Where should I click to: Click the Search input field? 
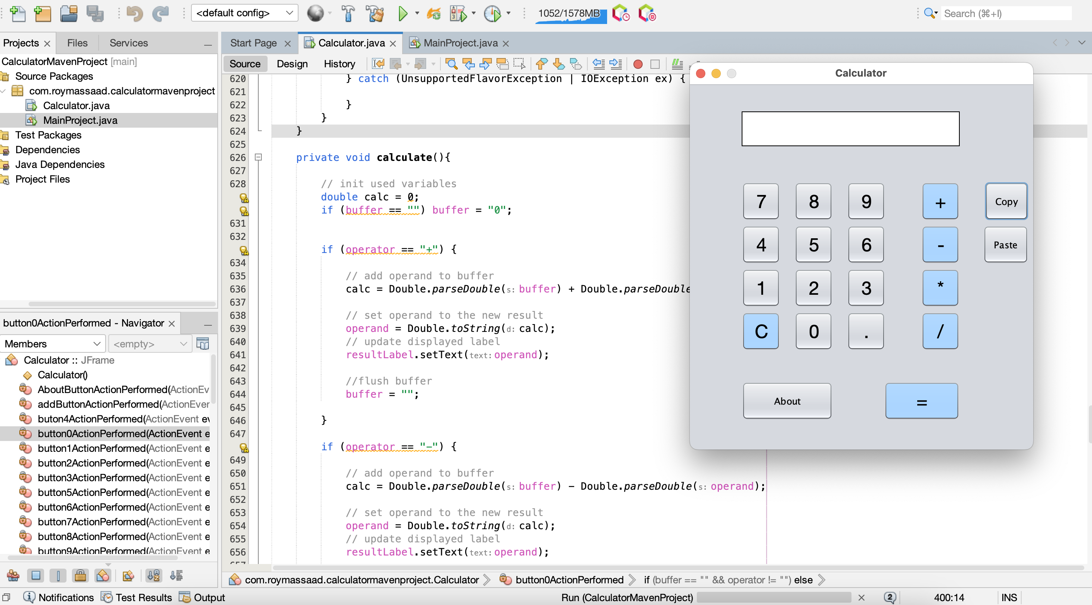tap(1007, 14)
